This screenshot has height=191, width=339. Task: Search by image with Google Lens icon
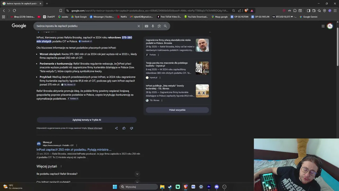coord(159,26)
